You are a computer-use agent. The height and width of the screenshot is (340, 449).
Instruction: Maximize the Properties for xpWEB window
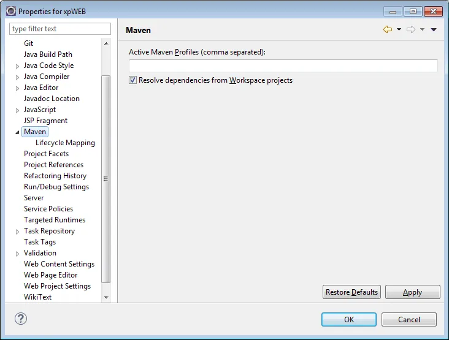pyautogui.click(x=413, y=12)
